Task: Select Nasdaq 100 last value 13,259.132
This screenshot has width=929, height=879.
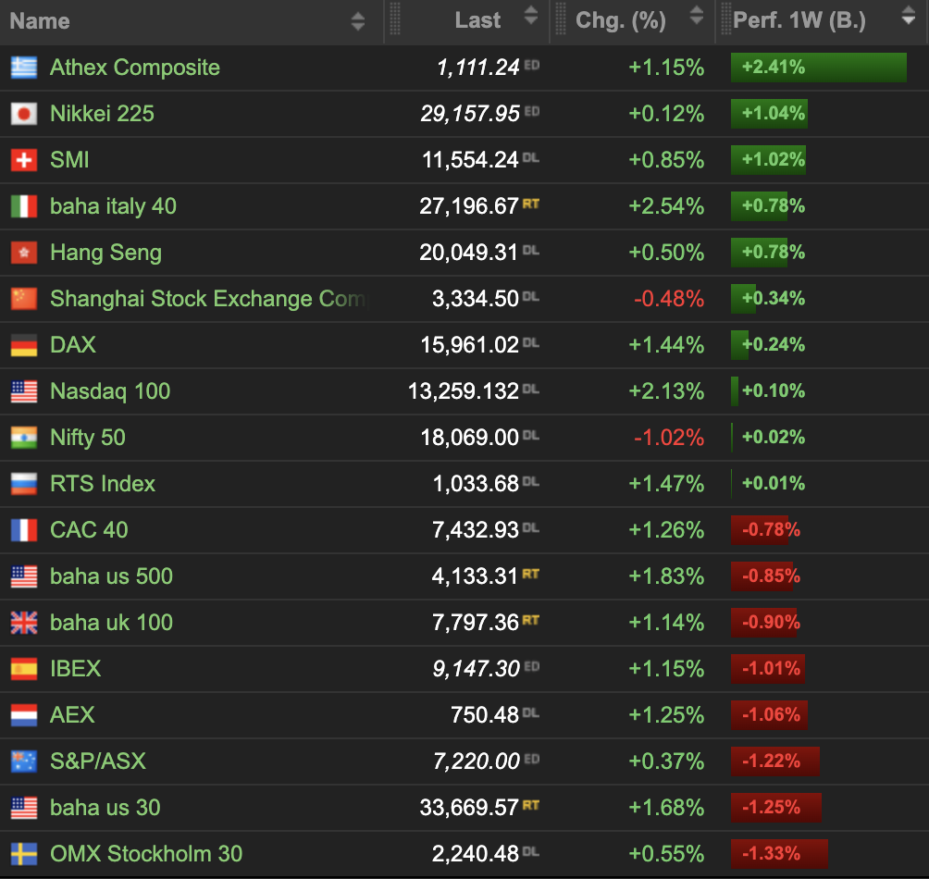Action: (464, 391)
